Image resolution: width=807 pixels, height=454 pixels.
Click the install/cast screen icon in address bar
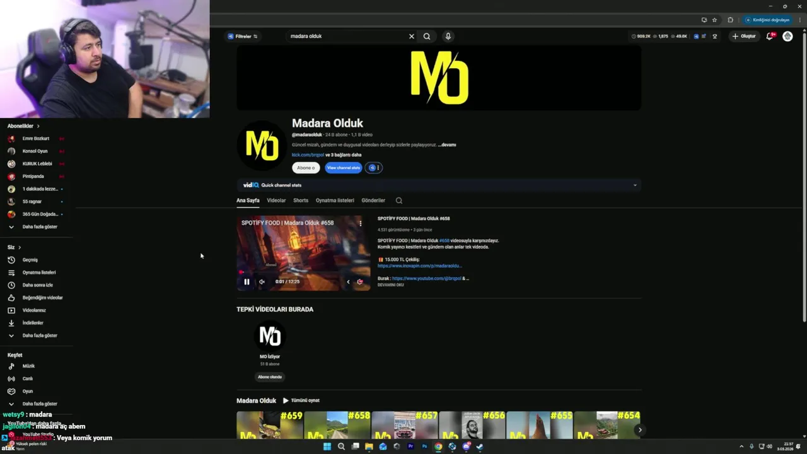point(704,20)
